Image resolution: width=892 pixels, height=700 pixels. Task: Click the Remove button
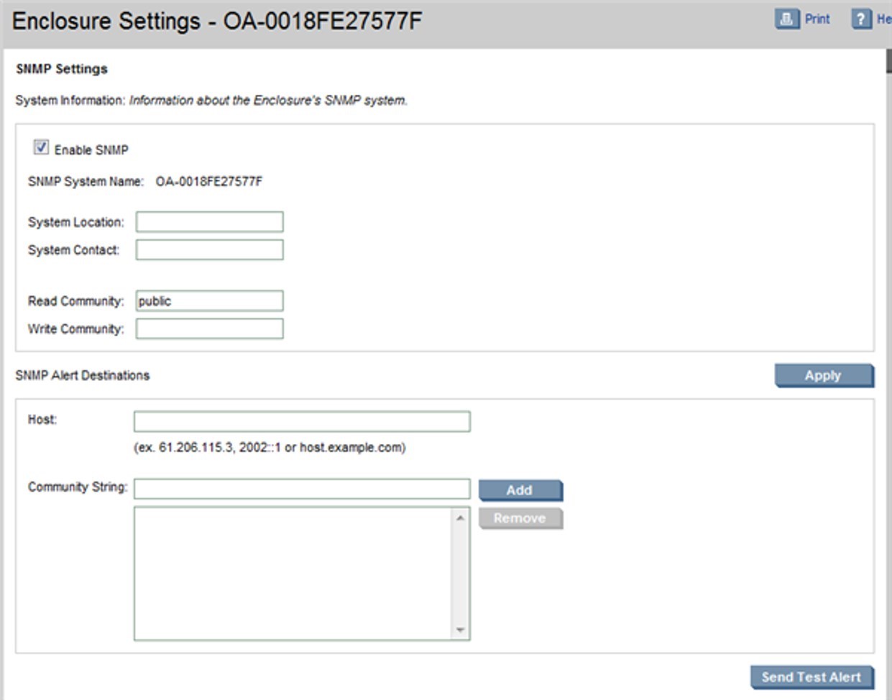coord(520,518)
